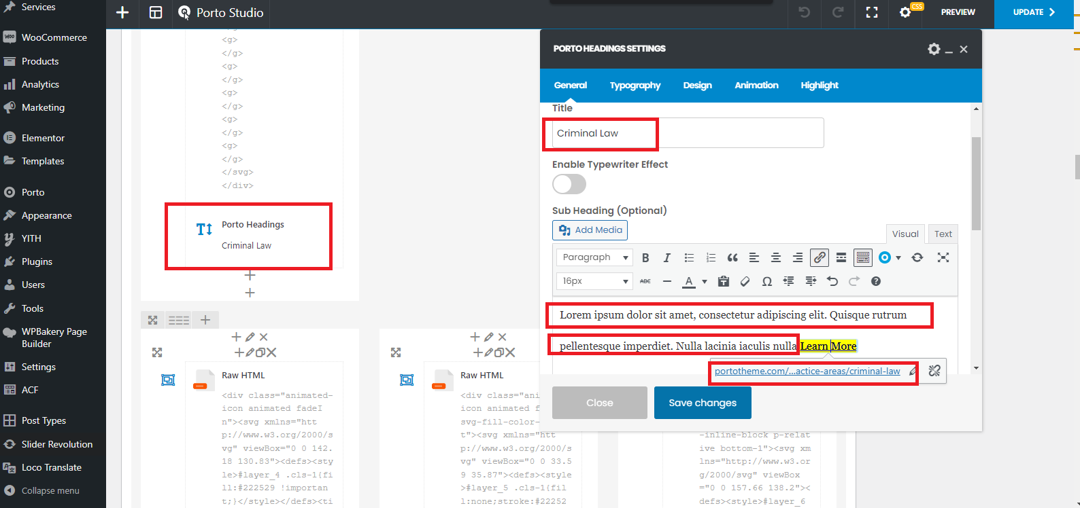Click the row layout columns icon
Screen dimensions: 1080x508
[179, 320]
